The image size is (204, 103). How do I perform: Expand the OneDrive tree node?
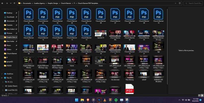point(2,74)
